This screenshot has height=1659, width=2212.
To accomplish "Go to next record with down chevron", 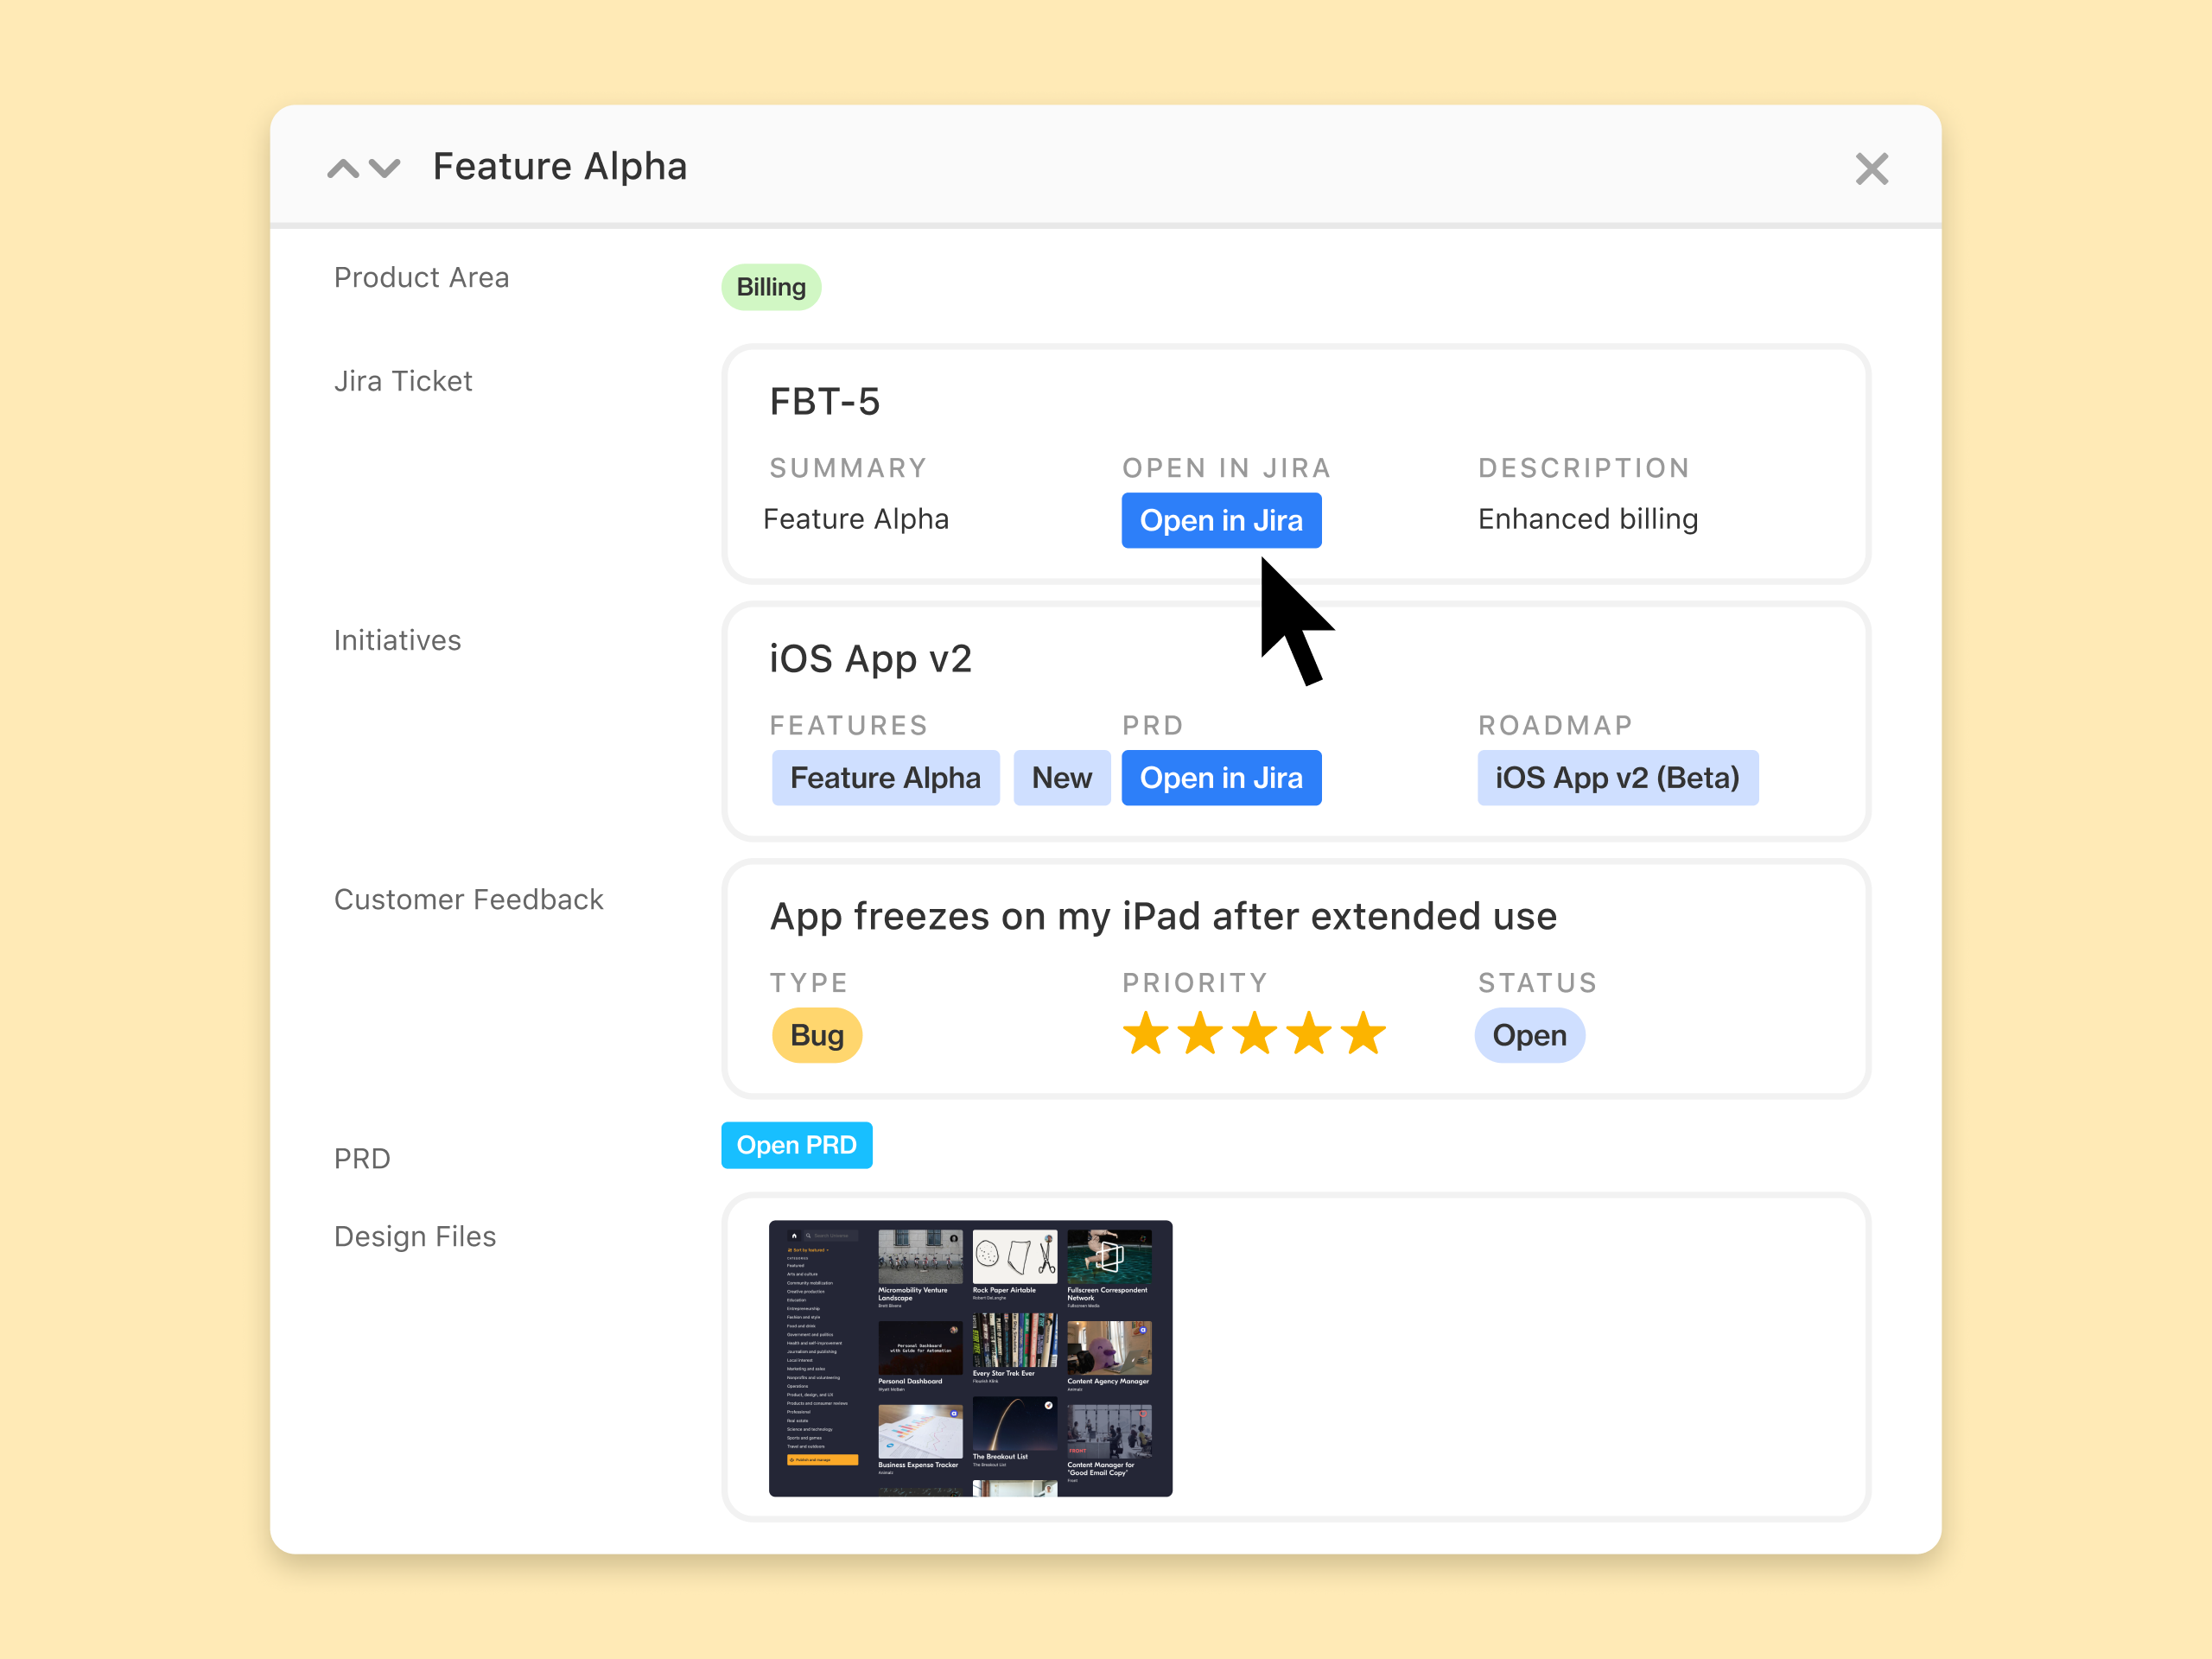I will pyautogui.click(x=385, y=168).
